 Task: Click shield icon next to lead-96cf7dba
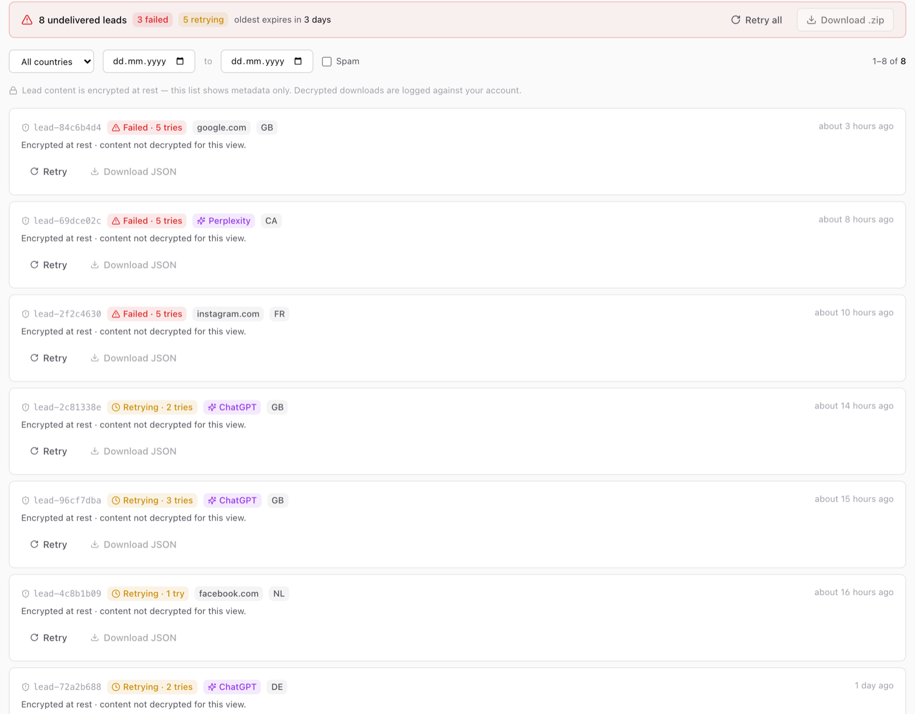pyautogui.click(x=25, y=501)
